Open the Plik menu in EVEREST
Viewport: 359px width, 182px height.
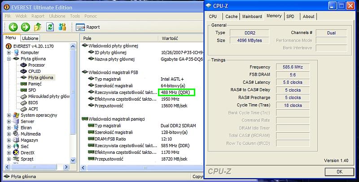coord(8,16)
